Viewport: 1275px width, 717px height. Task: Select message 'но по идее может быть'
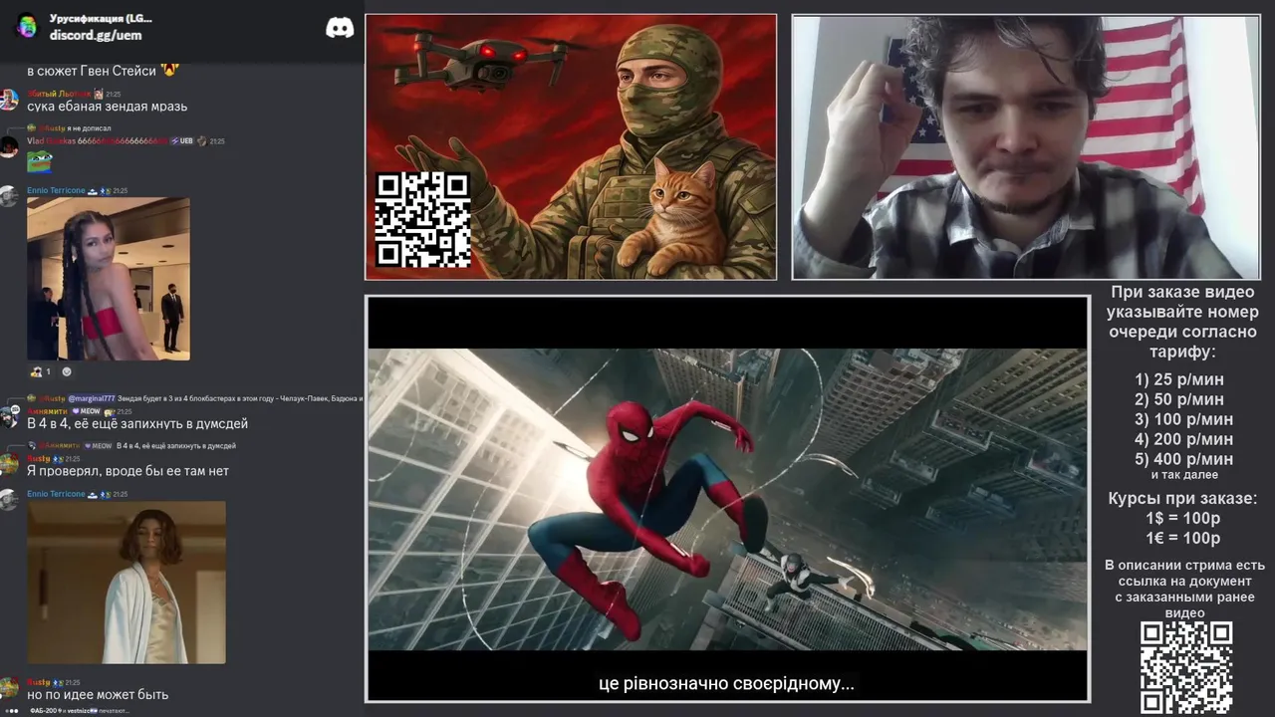click(98, 694)
